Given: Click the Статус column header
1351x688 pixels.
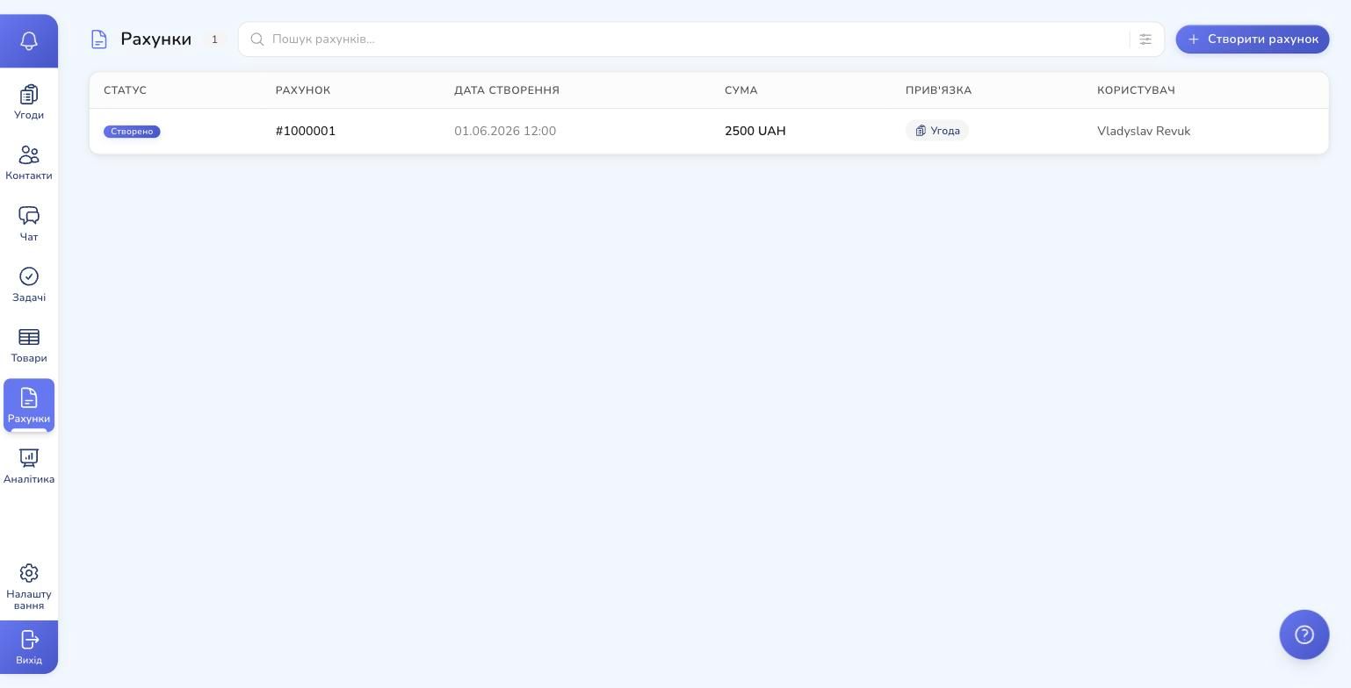Looking at the screenshot, I should 126,90.
